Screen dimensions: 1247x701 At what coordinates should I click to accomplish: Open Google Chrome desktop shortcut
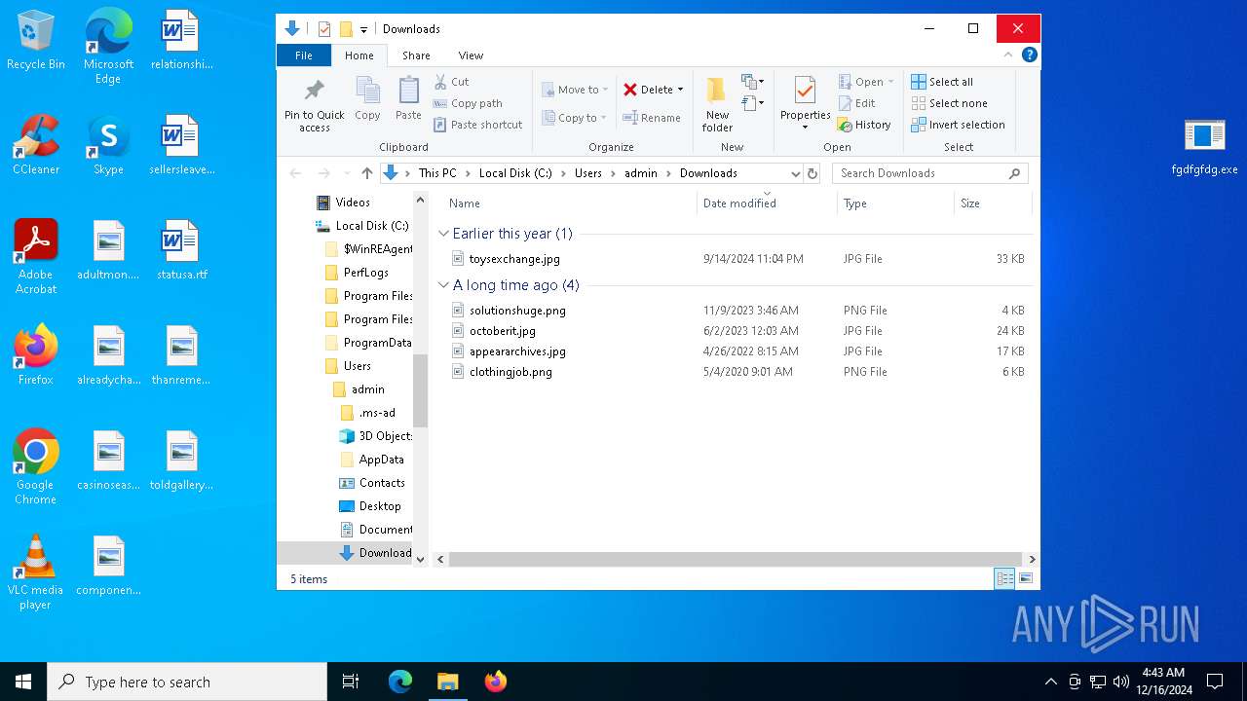[x=36, y=467]
